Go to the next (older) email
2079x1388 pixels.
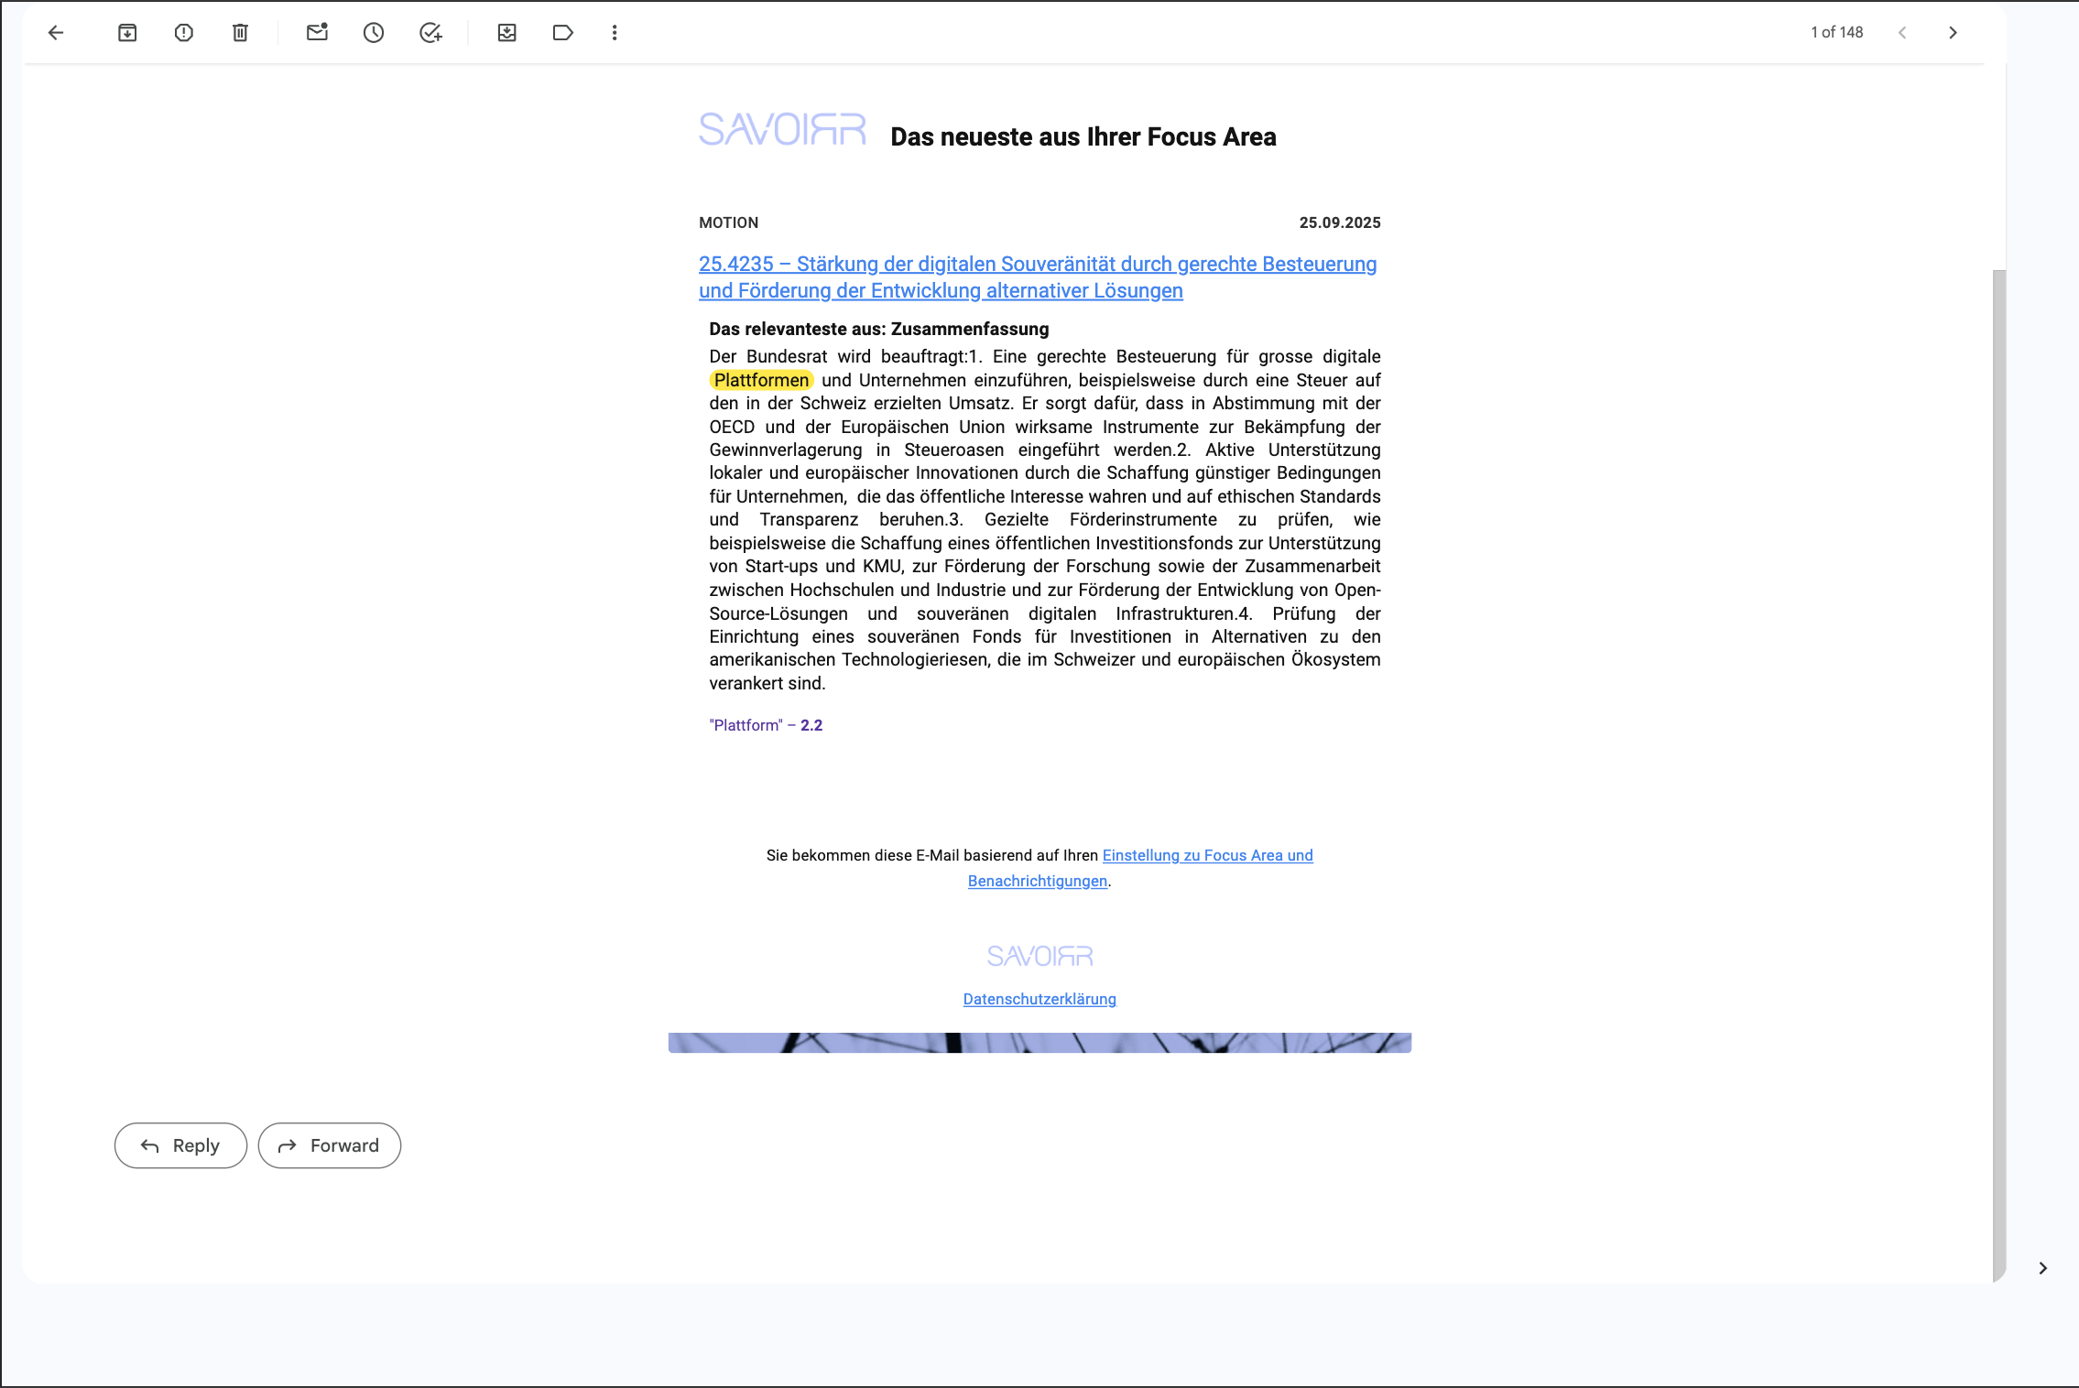point(1953,33)
